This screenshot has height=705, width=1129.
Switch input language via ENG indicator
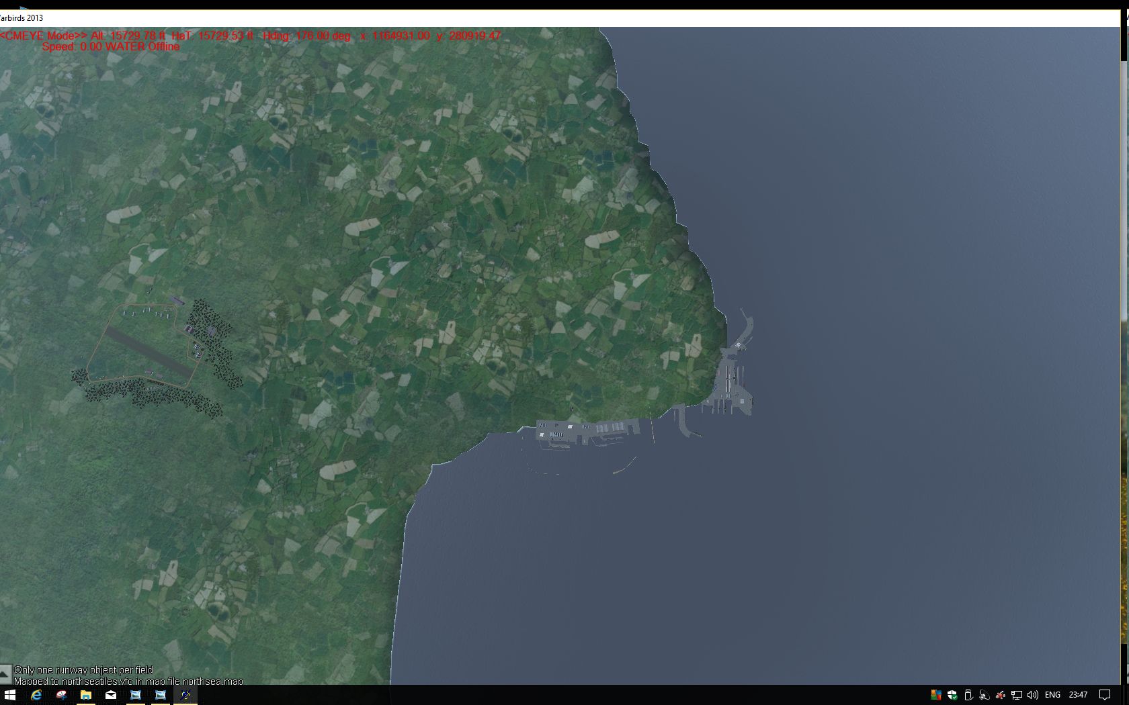[1052, 695]
